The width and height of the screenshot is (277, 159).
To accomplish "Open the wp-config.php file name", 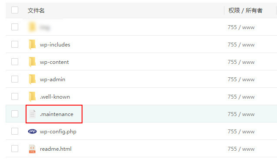I will pos(58,132).
